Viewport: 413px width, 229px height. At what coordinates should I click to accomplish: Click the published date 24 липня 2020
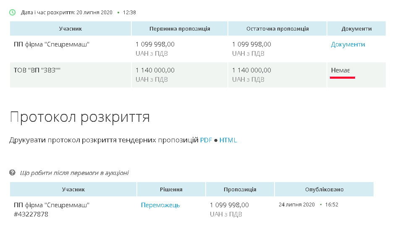tap(296, 205)
